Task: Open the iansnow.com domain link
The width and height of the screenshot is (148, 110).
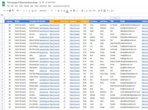Action: (43, 34)
